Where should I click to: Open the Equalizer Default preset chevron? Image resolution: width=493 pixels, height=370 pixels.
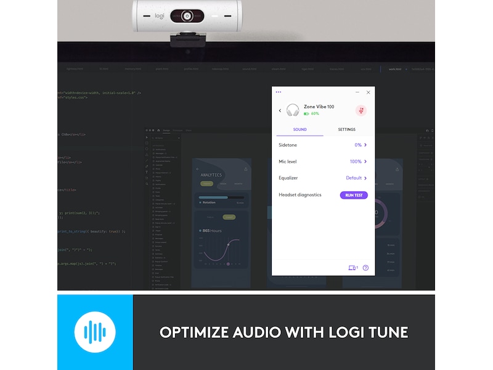point(365,178)
